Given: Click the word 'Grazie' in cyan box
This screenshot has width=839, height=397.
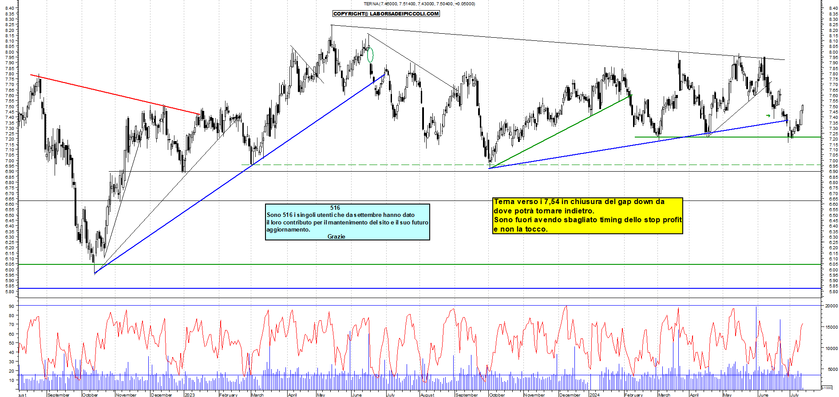Looking at the screenshot, I should point(336,237).
